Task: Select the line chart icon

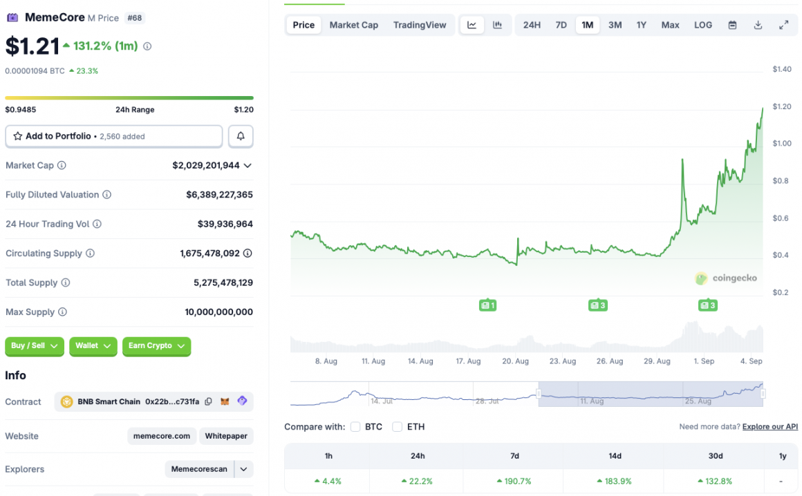Action: coord(472,24)
